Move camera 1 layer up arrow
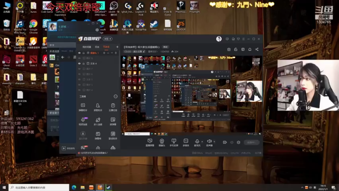339x191 pixels. [108, 53]
